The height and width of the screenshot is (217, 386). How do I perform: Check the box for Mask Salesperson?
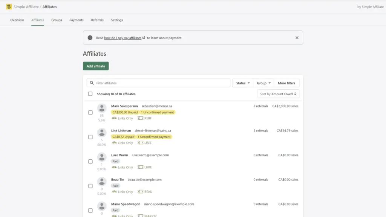click(x=90, y=112)
